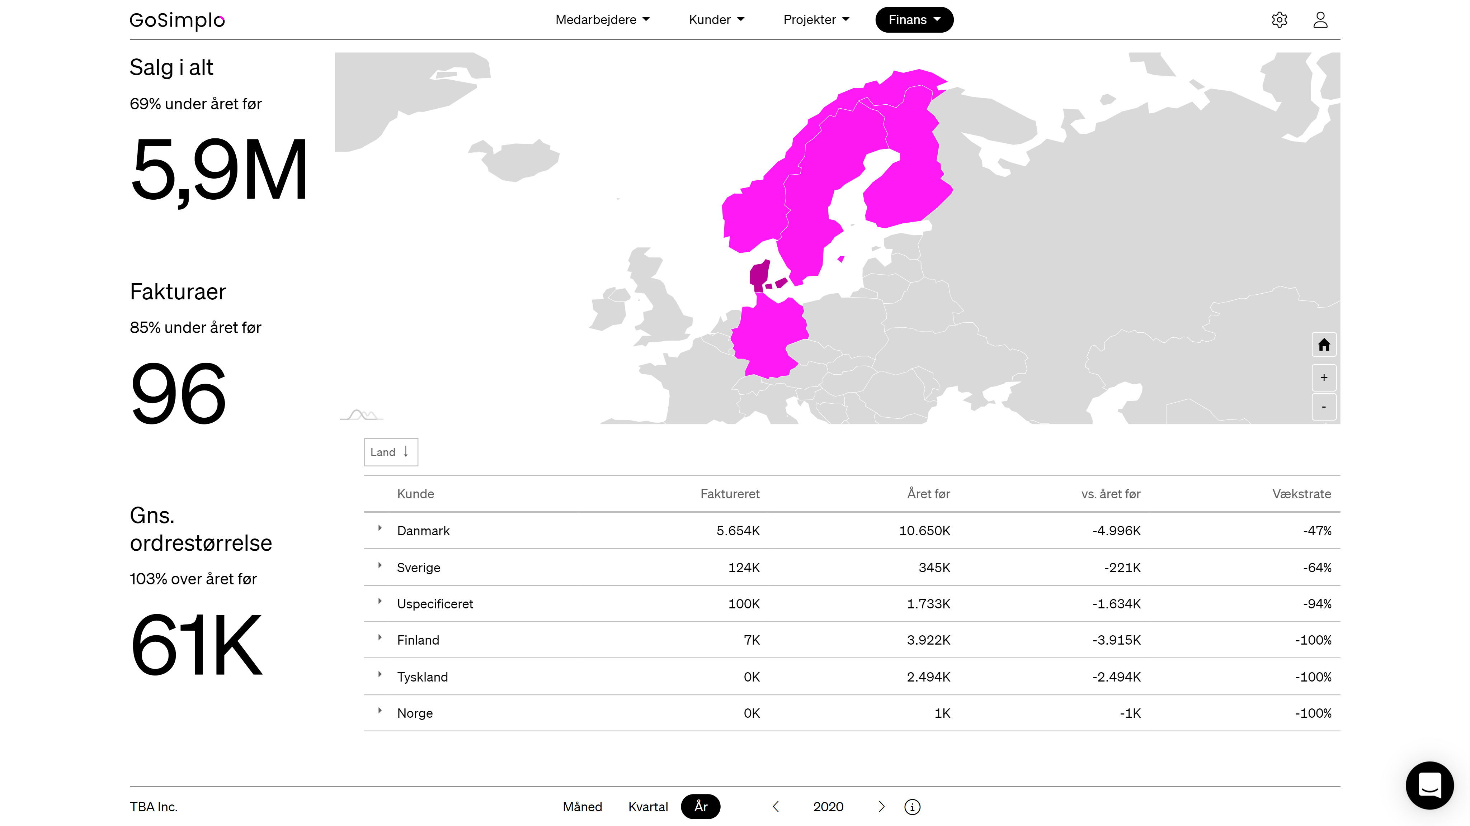1470x826 pixels.
Task: Open the chat support bubble
Action: (1429, 785)
